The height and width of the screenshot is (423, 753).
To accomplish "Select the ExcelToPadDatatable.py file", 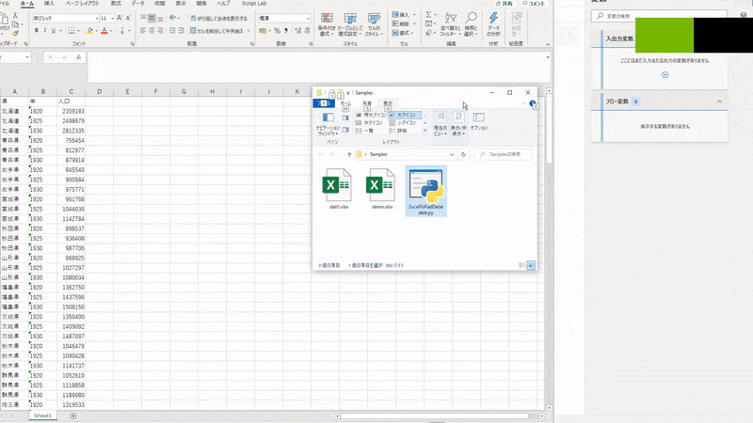I will coord(426,191).
